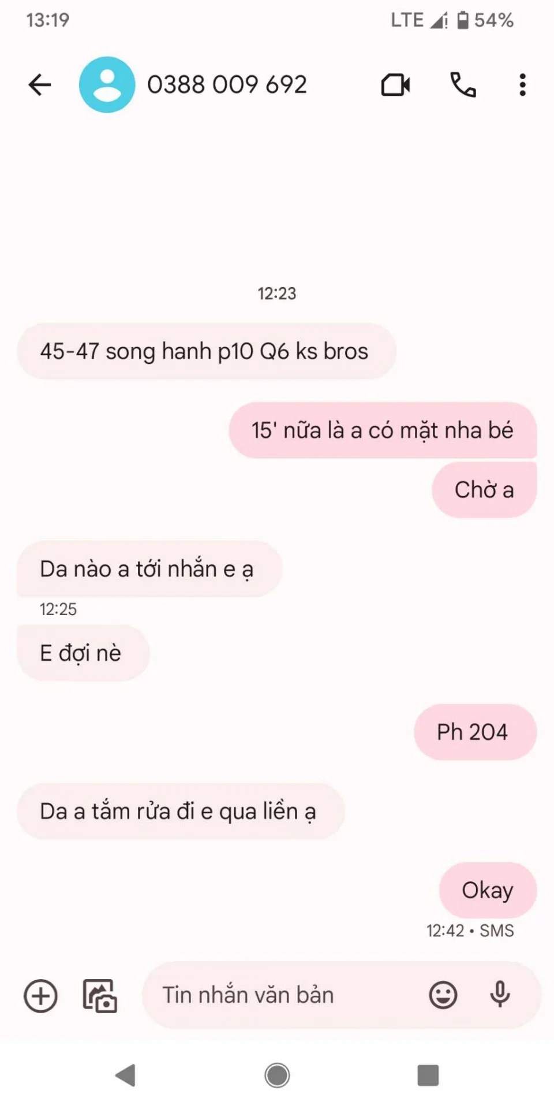Screen dimensions: 554x1109
Task: Tap the Okay message bubble
Action: pyautogui.click(x=488, y=890)
